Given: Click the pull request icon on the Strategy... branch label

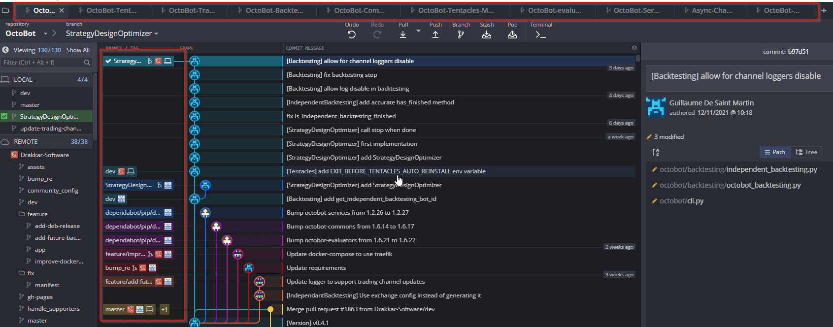Looking at the screenshot, I should click(150, 61).
